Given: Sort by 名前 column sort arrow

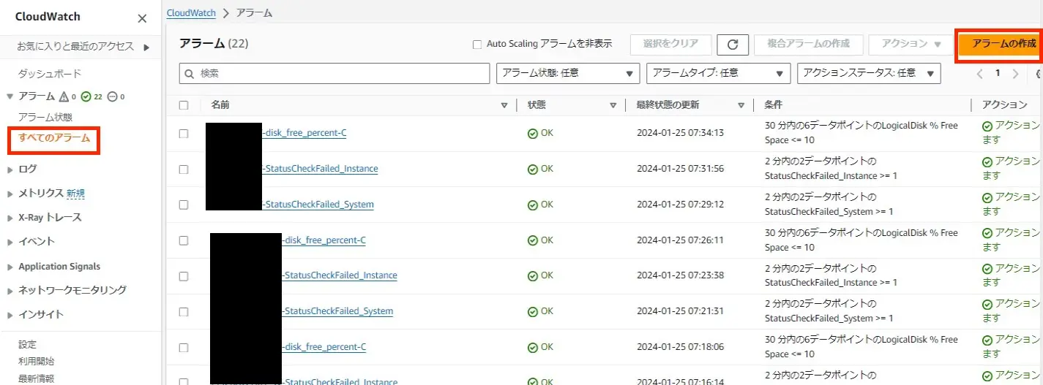Looking at the screenshot, I should pos(504,105).
